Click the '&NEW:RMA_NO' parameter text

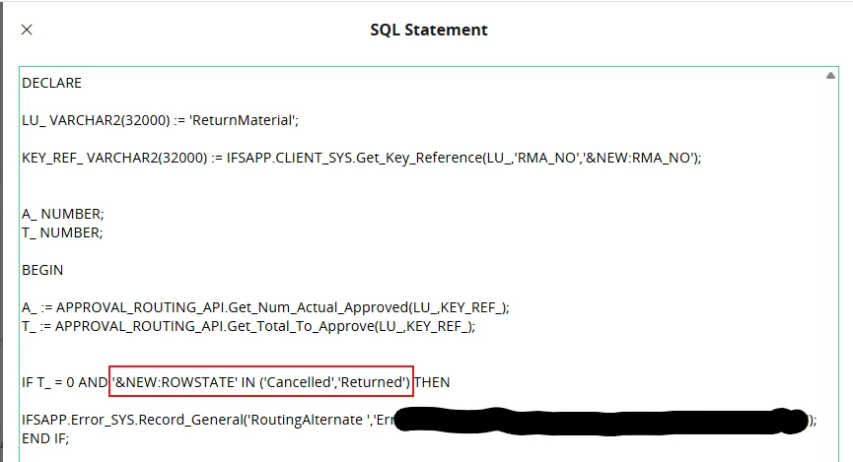(638, 159)
